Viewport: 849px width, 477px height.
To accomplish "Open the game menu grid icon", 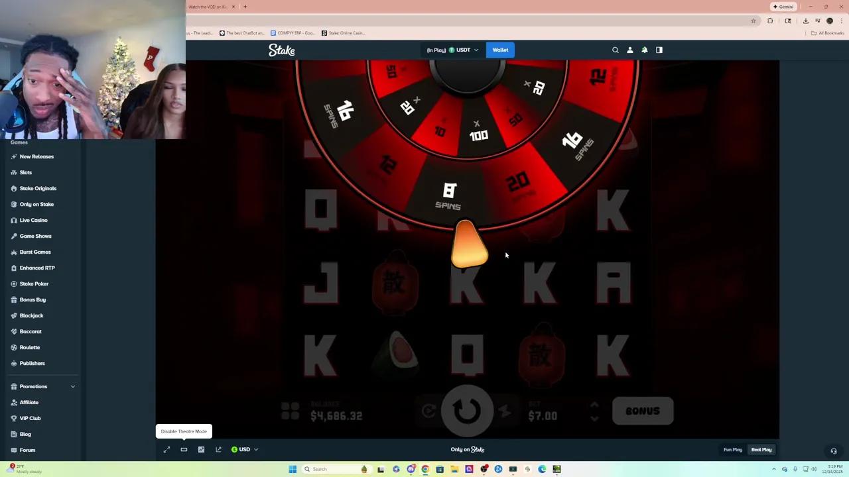I will pyautogui.click(x=290, y=411).
